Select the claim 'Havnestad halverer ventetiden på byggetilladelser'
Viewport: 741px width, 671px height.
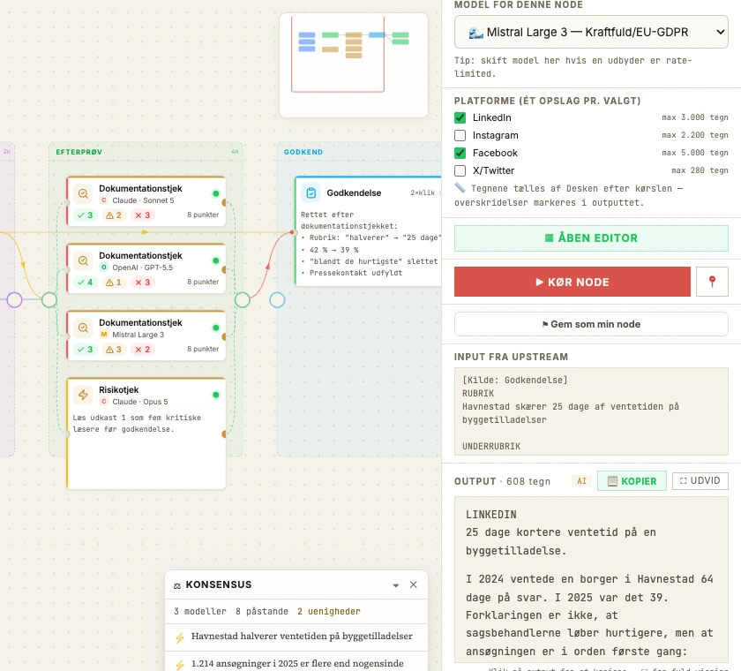point(302,637)
